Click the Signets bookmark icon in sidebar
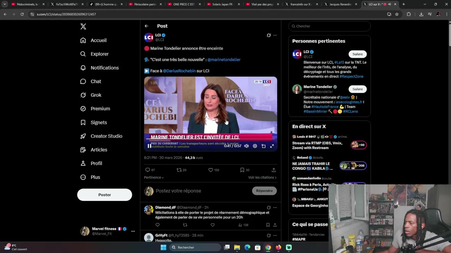The image size is (451, 253). coord(83,123)
